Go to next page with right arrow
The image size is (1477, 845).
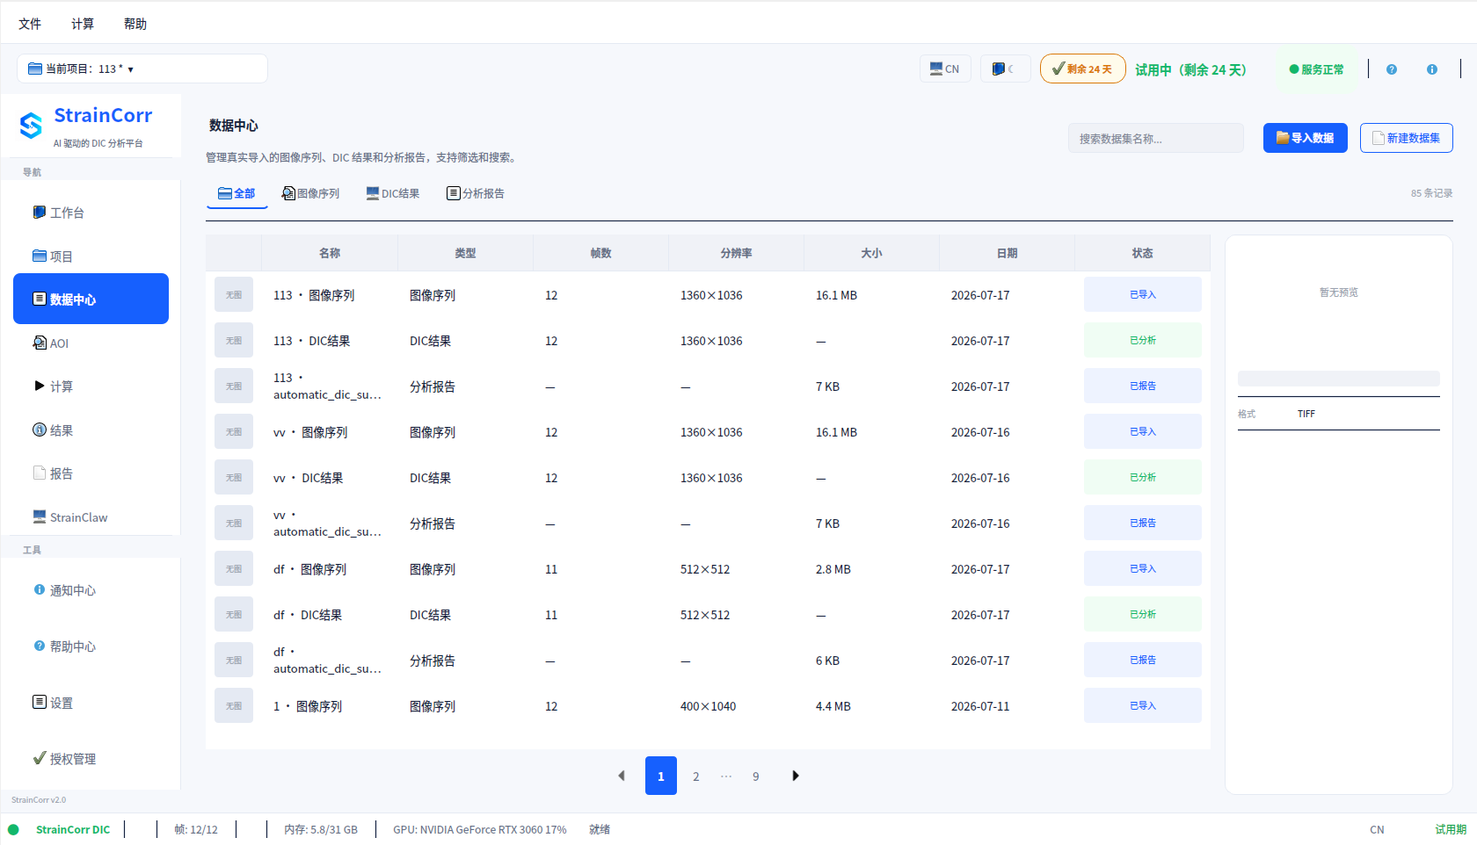[x=796, y=776]
